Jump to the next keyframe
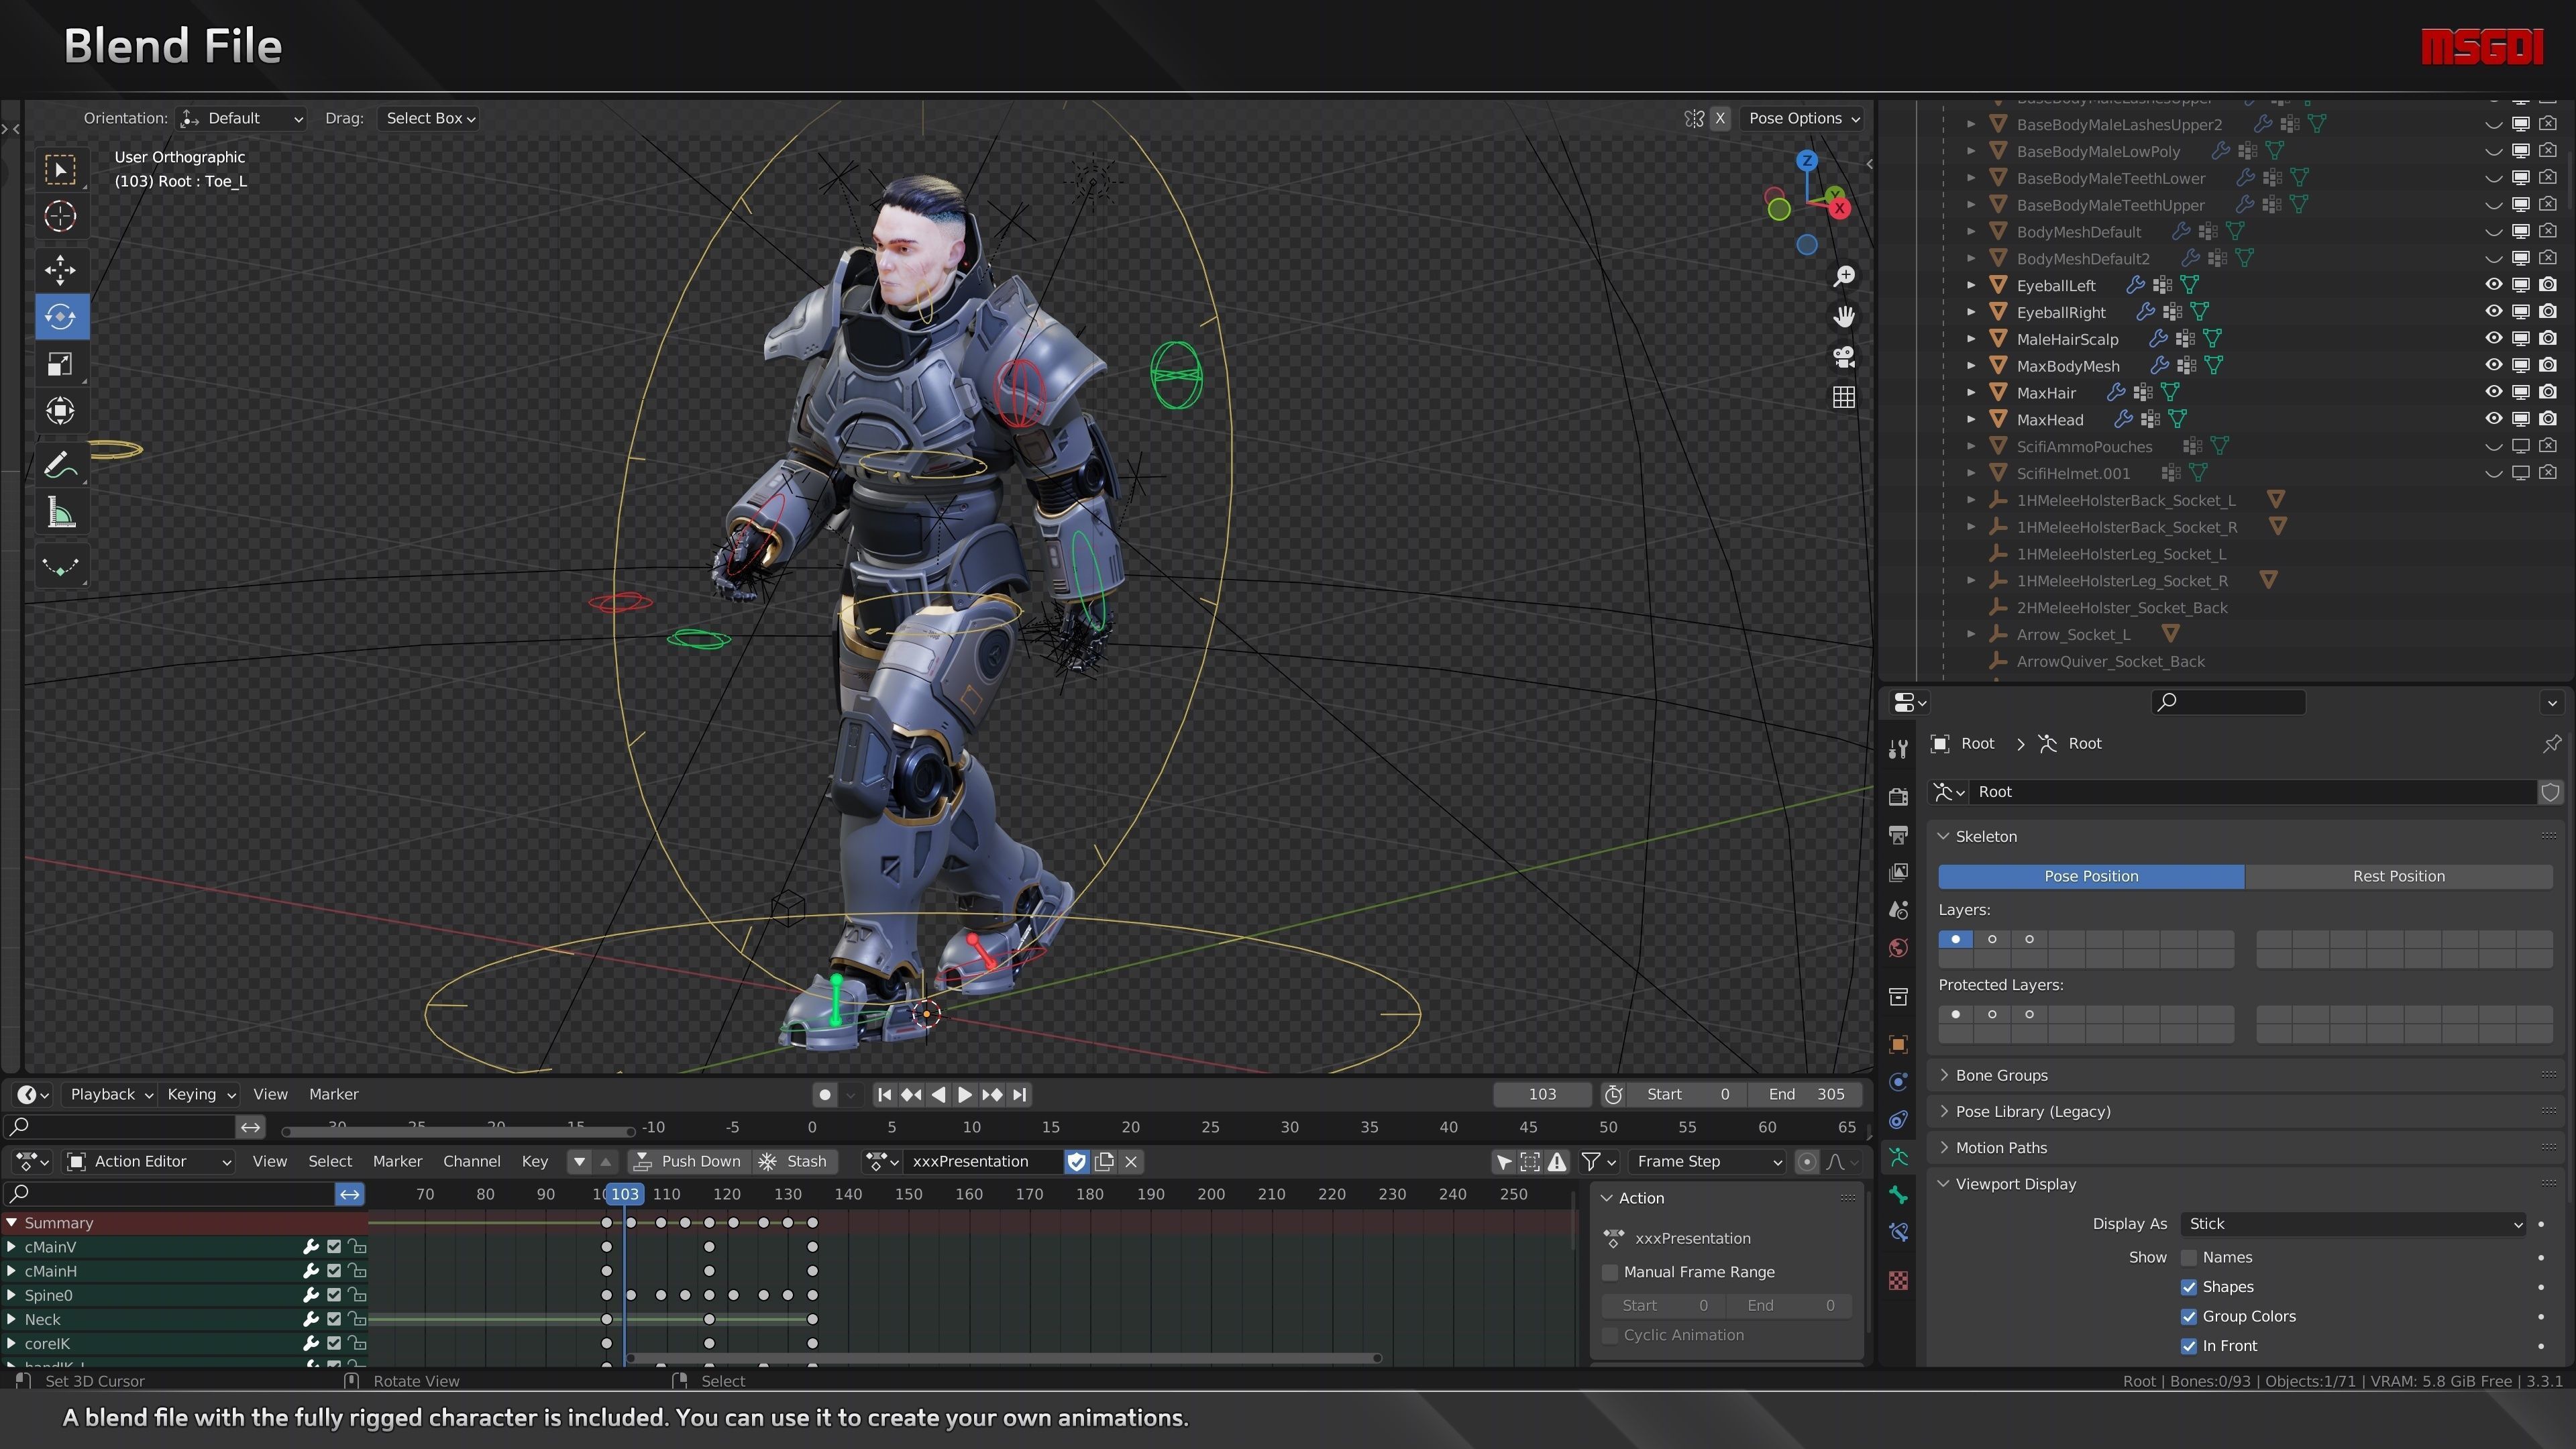The width and height of the screenshot is (2576, 1449). coord(992,1095)
